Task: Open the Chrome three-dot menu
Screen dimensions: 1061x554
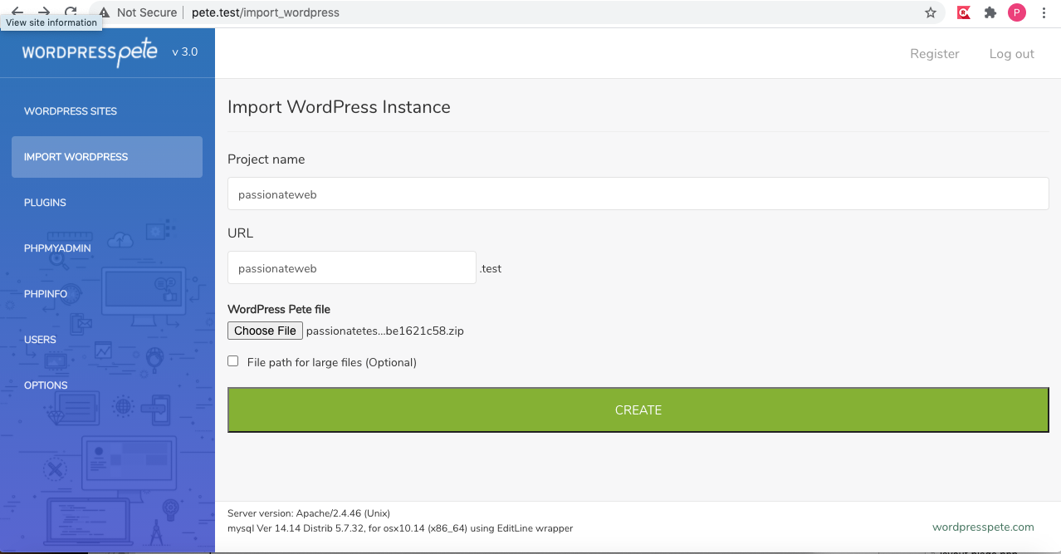Action: coord(1044,12)
